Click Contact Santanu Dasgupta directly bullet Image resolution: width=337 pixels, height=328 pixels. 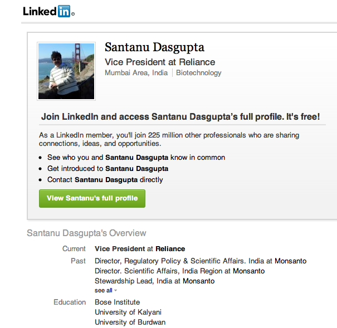105,180
